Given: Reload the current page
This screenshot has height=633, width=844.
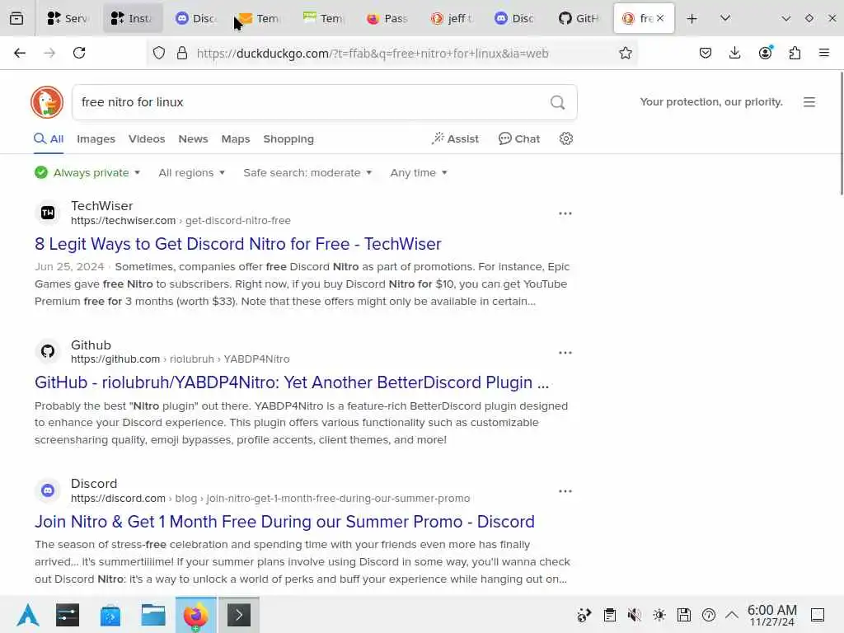Looking at the screenshot, I should click(79, 53).
